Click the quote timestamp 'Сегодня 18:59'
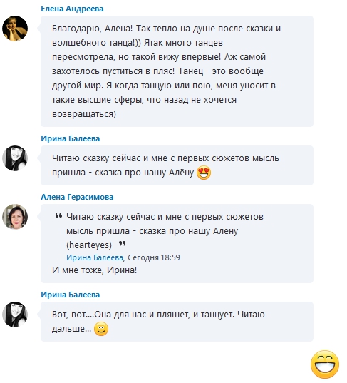The width and height of the screenshot is (347, 383). [x=154, y=257]
